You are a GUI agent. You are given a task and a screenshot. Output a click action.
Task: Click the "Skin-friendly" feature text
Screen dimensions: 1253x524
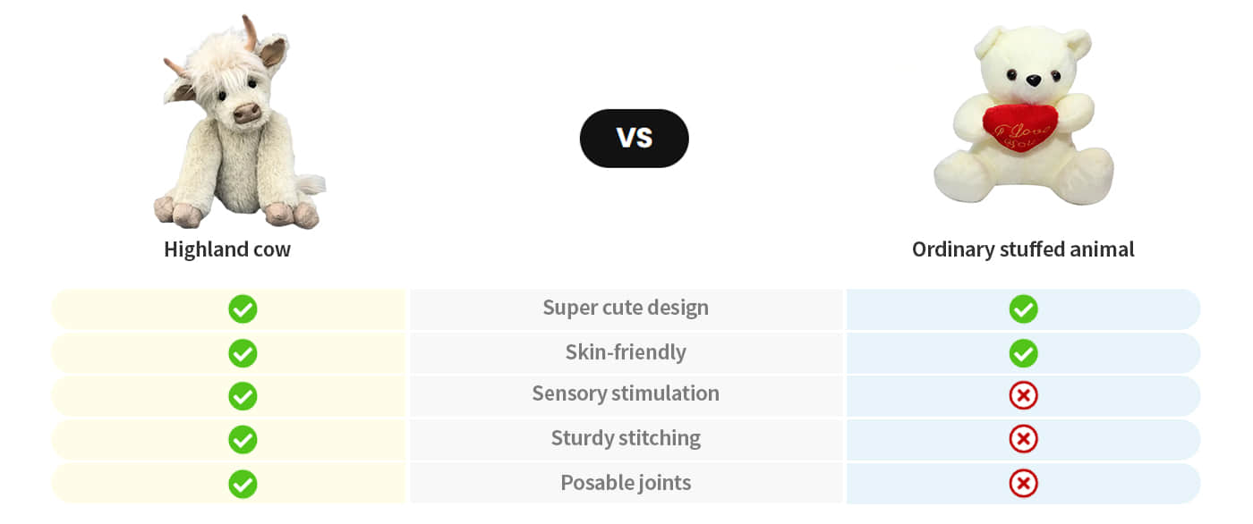click(x=626, y=352)
